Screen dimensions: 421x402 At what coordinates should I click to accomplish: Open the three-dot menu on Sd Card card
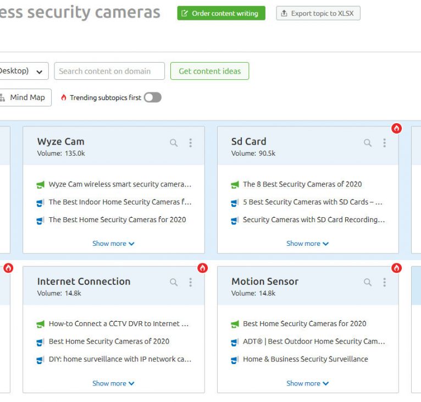tap(385, 143)
